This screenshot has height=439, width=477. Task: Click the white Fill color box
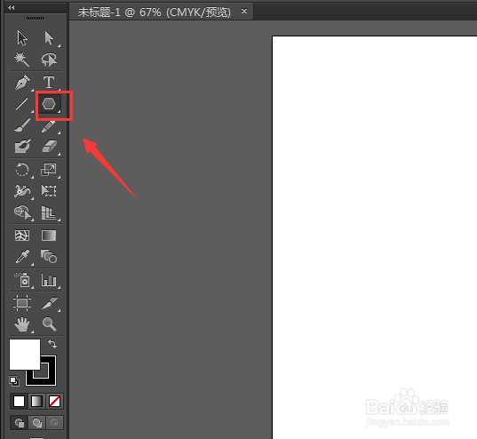(25, 354)
